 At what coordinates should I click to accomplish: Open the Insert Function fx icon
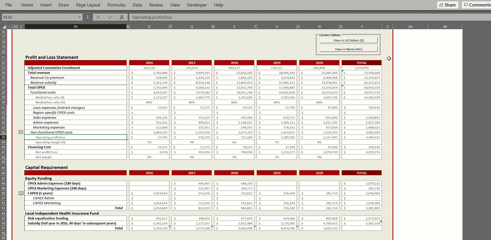[x=122, y=17]
